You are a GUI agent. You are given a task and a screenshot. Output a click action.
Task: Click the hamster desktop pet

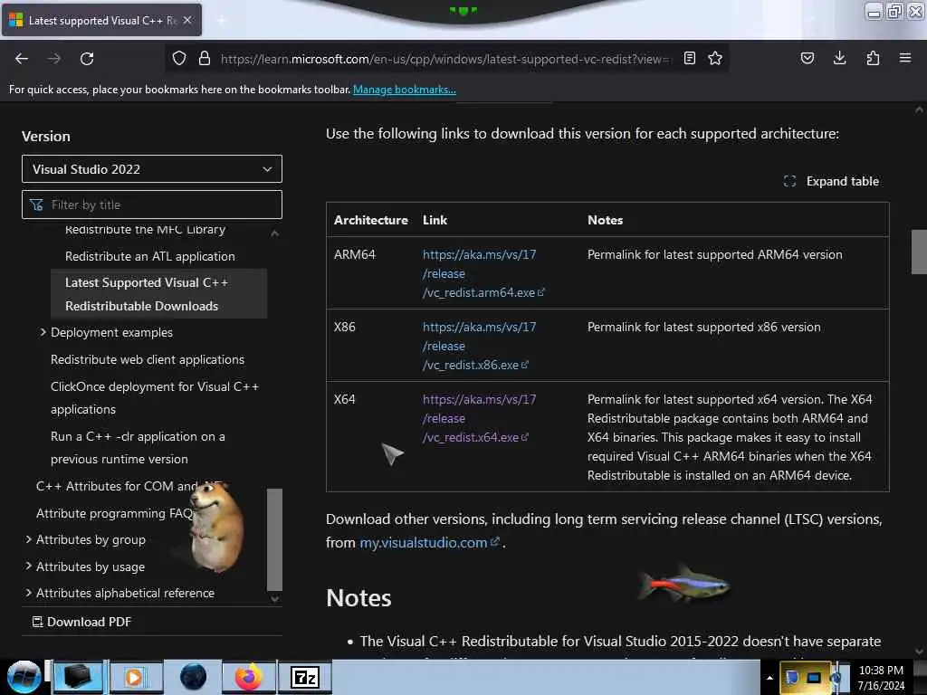(216, 527)
